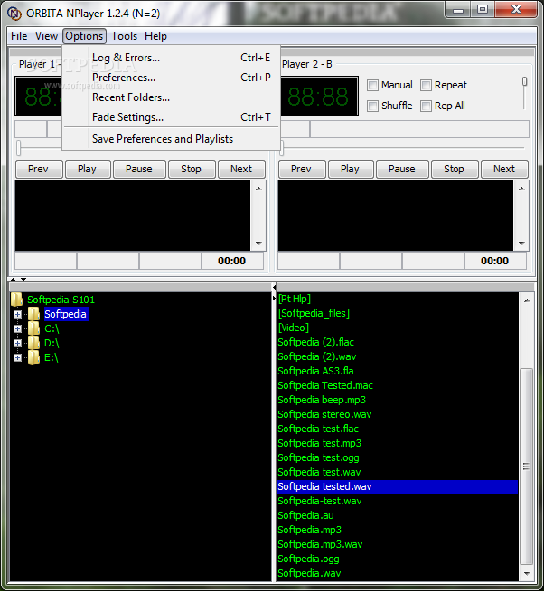The image size is (544, 591).
Task: Click Player 2 vertical volume slider handle
Action: tap(524, 81)
